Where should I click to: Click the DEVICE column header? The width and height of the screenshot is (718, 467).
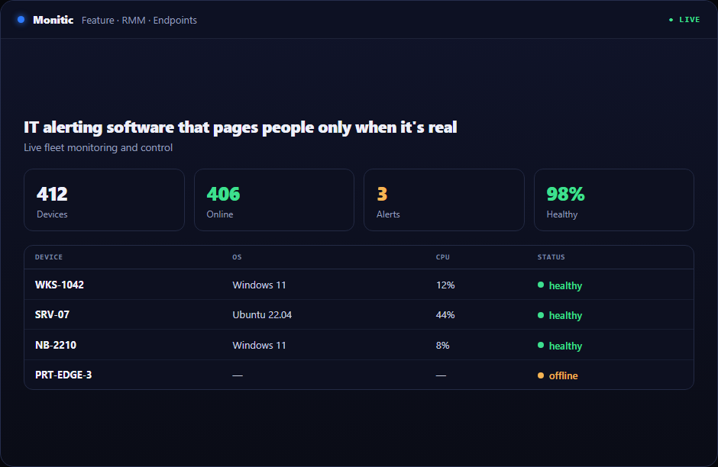(49, 257)
